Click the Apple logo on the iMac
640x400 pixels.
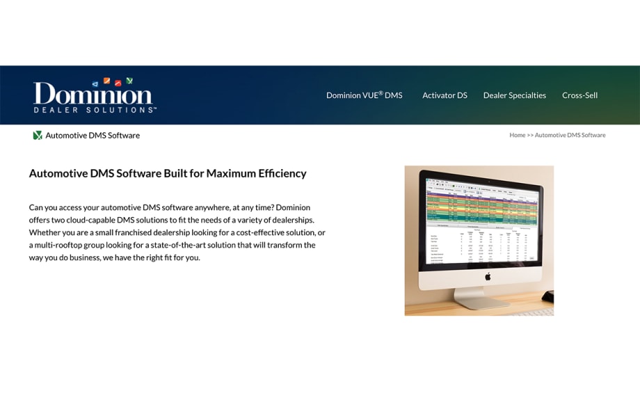point(488,276)
